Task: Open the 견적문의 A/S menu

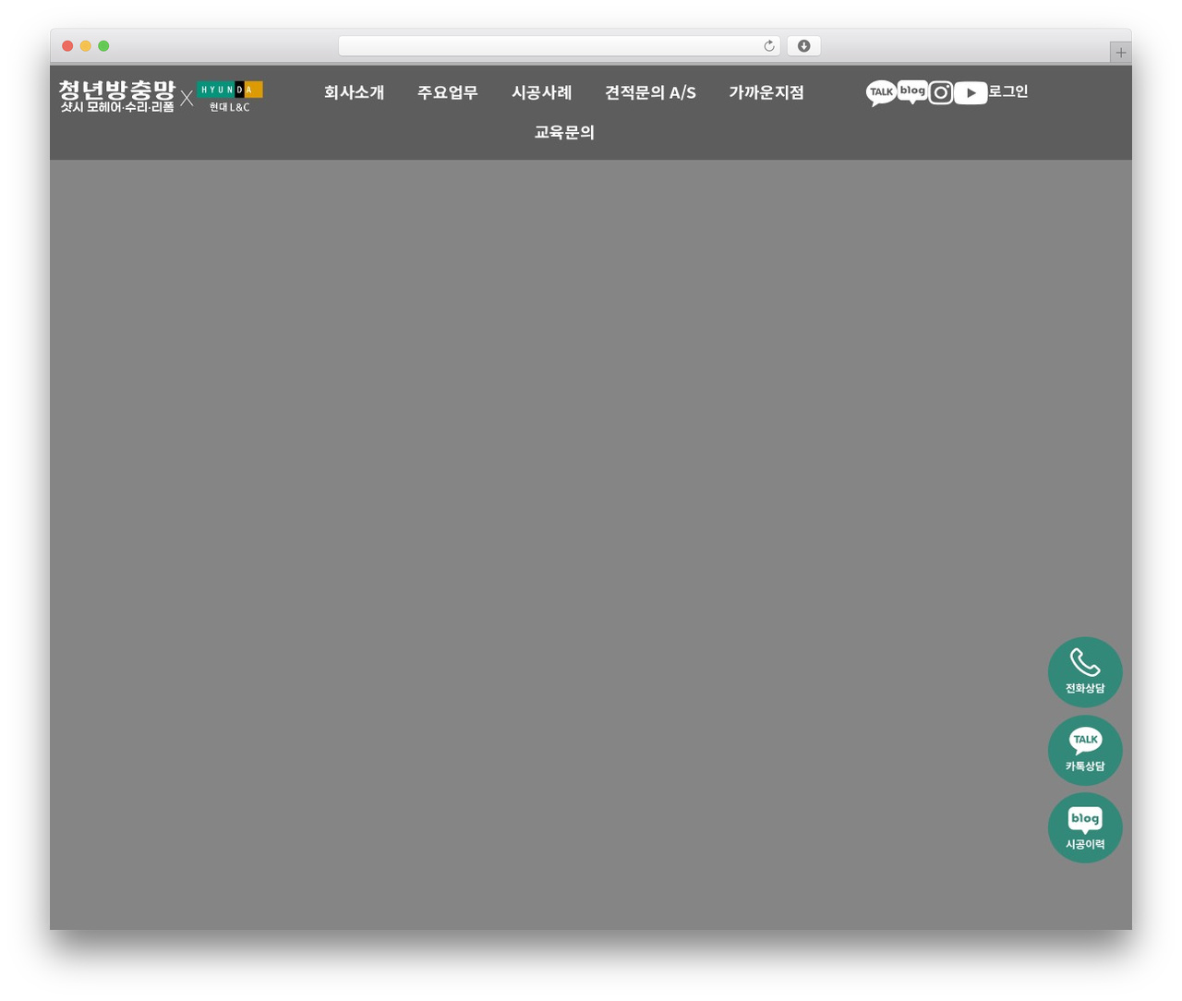Action: pos(650,92)
